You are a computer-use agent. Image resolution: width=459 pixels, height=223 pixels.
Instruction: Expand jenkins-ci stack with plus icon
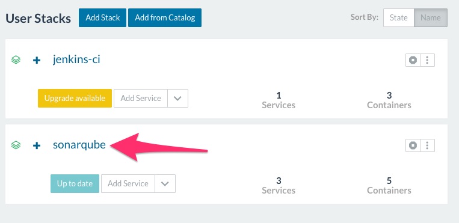pos(37,61)
